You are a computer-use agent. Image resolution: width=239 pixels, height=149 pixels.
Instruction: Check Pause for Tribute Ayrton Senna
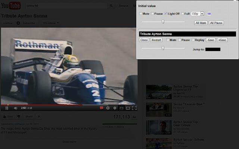point(180,40)
